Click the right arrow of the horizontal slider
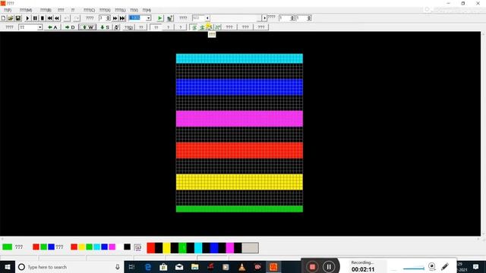The image size is (486, 273). click(x=264, y=18)
